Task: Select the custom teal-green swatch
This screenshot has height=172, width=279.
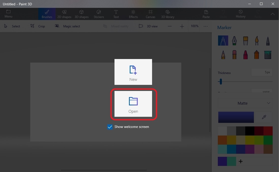Action: click(232, 161)
